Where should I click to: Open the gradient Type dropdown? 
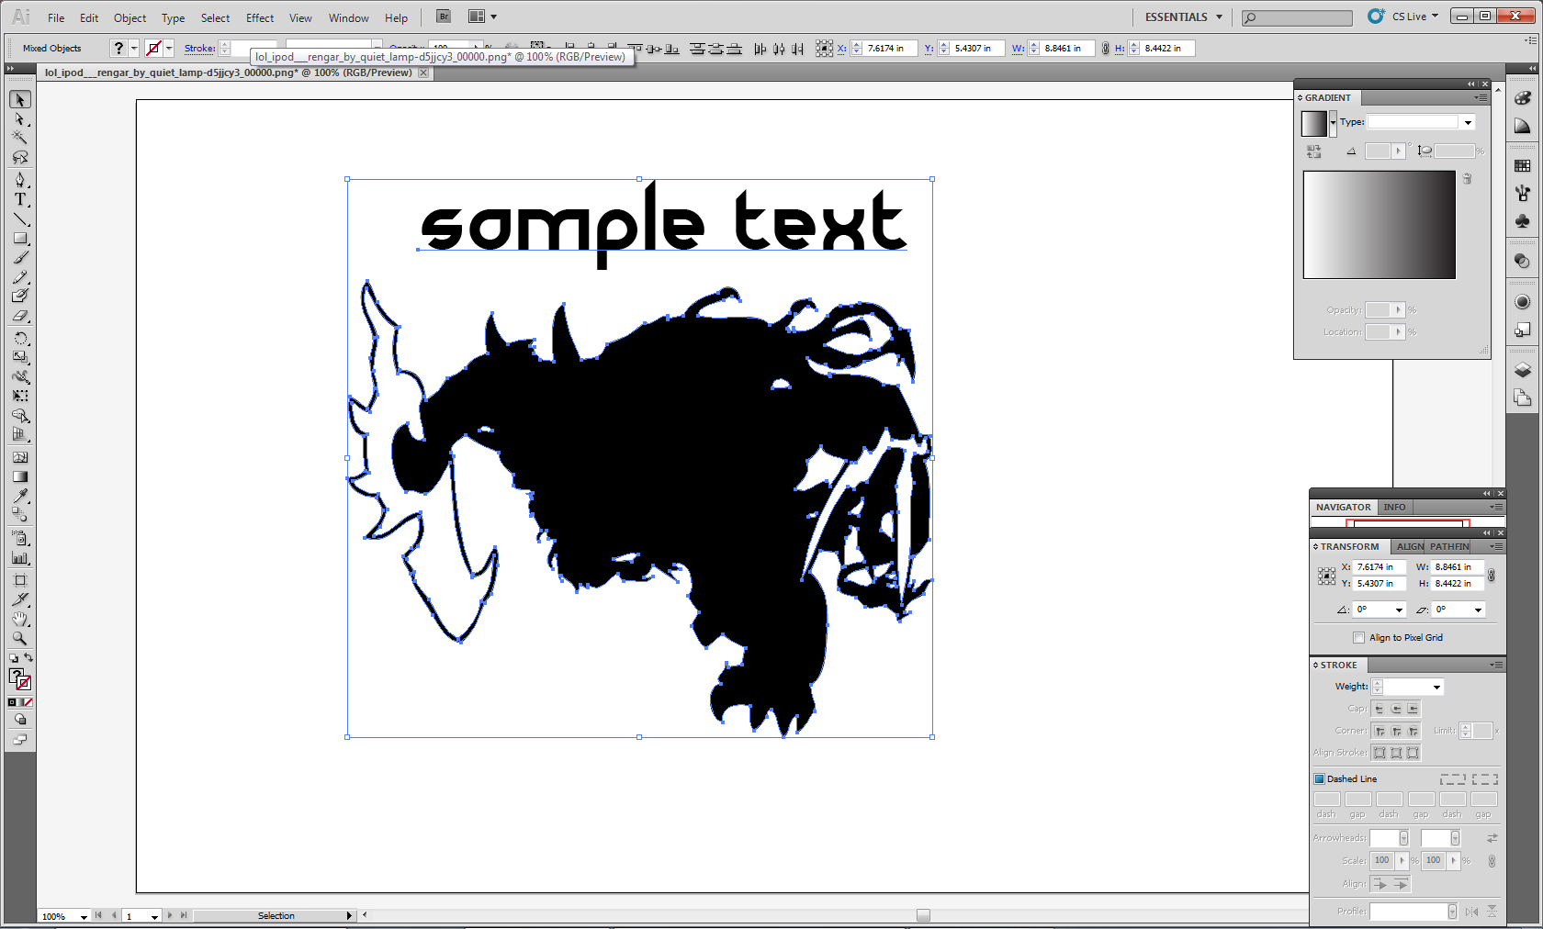1468,122
